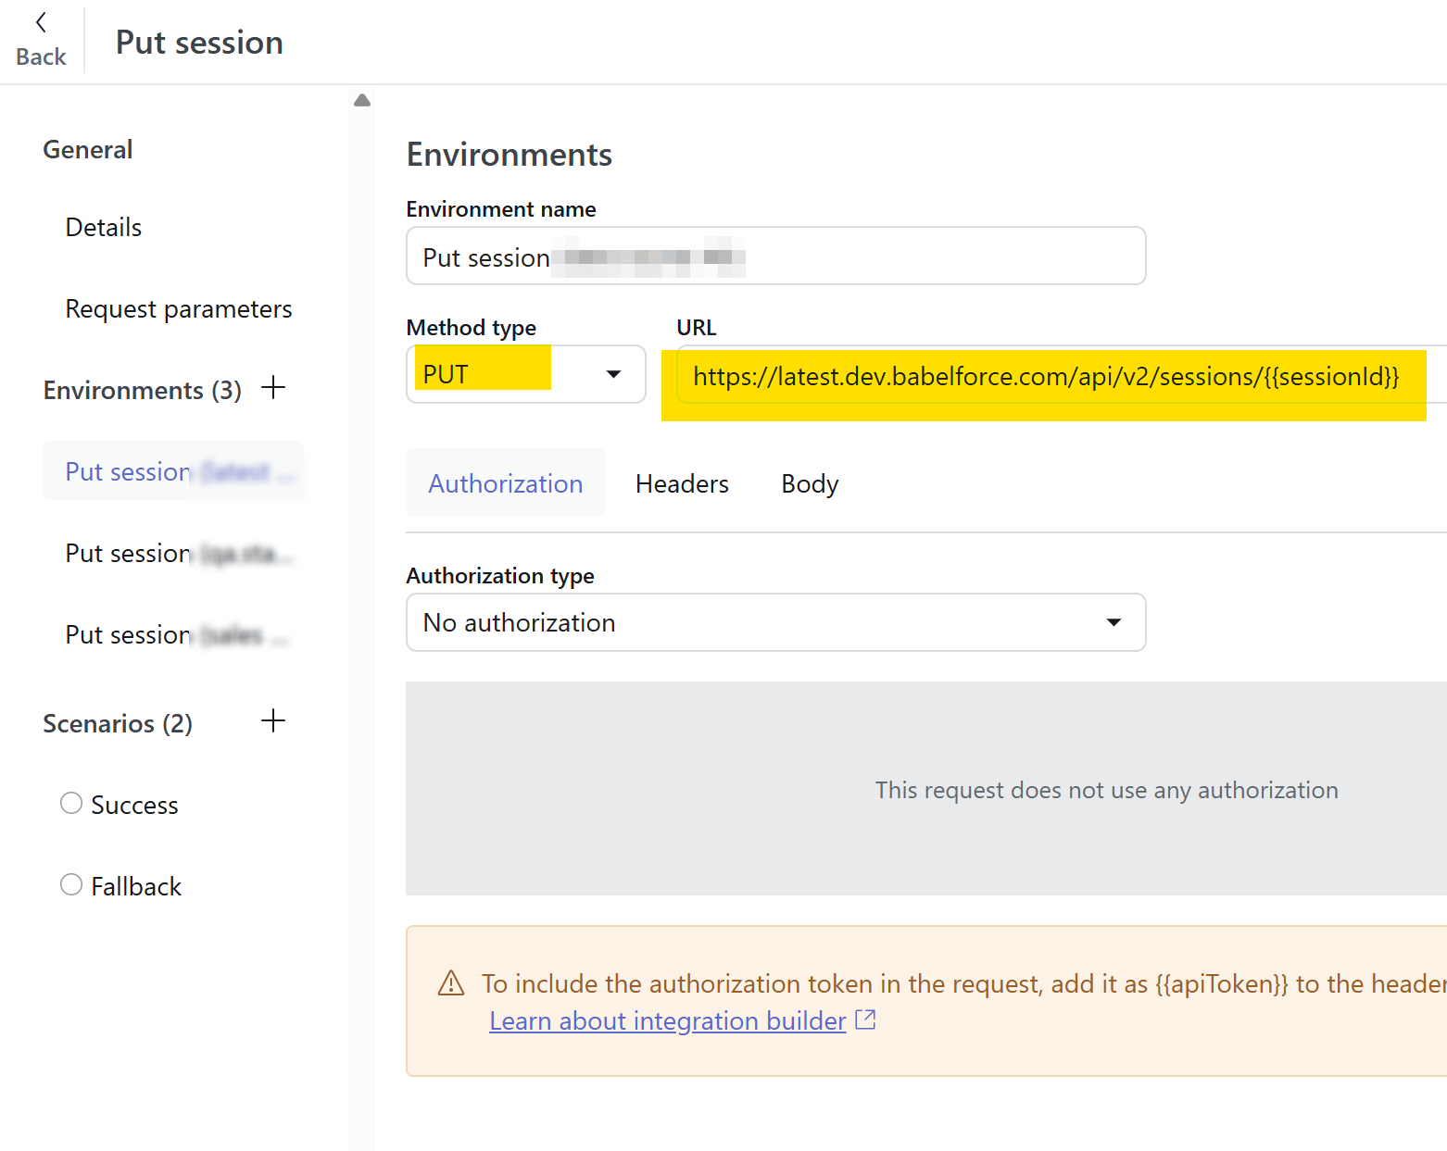Open Learn about integration builder link
Viewport: 1447px width, 1151px height.
click(667, 1020)
